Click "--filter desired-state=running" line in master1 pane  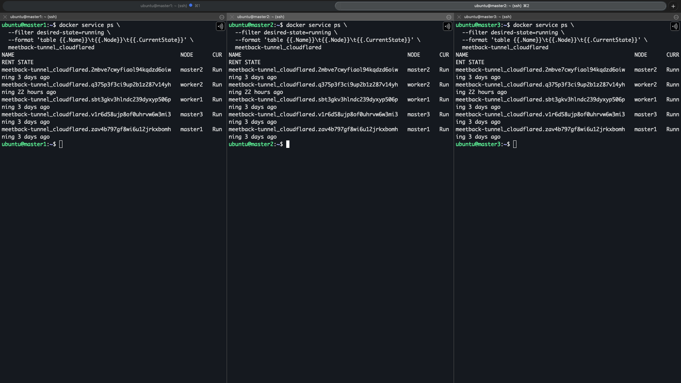click(59, 33)
